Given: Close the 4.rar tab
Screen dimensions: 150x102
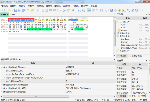Looking at the screenshot, I should click(7, 15).
